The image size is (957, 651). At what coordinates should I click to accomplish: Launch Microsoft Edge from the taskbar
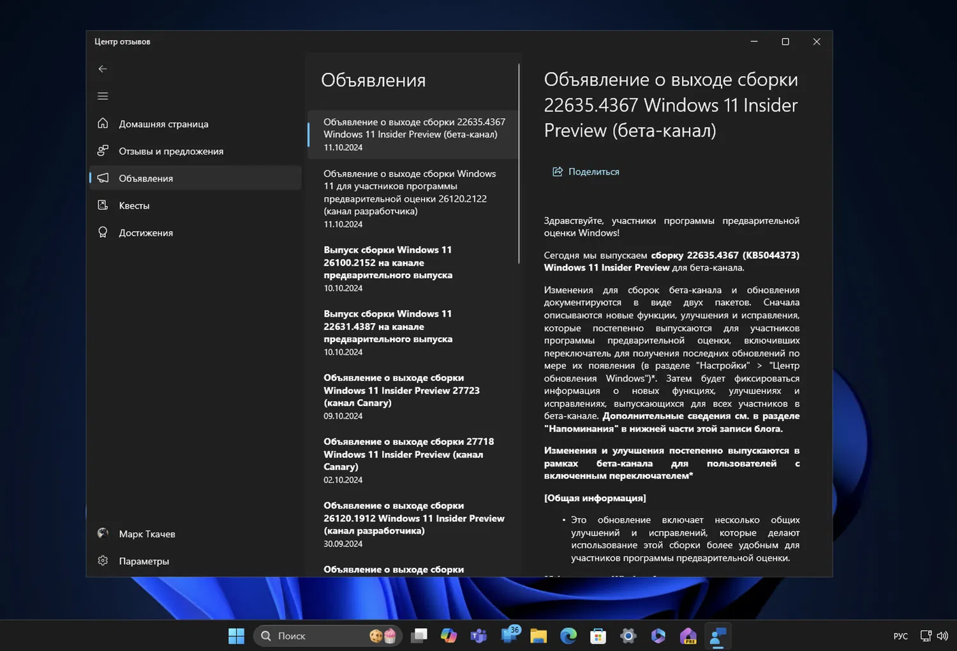[x=568, y=636]
